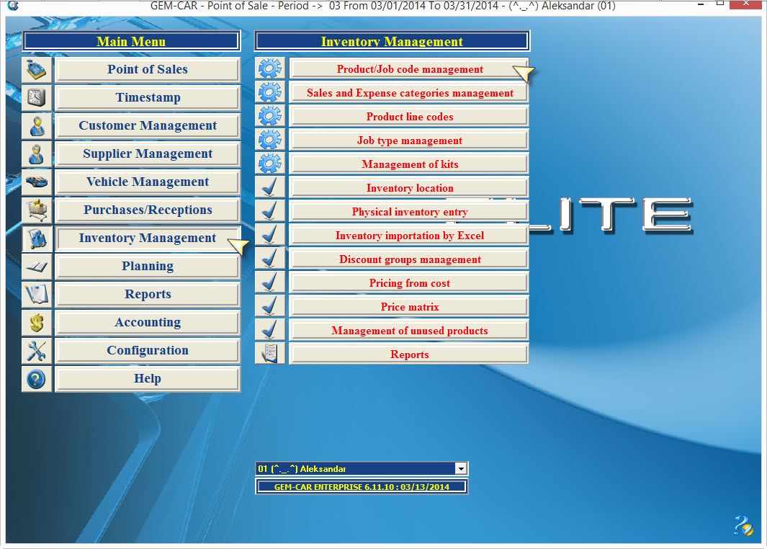Open Vehicle Management menu

[x=147, y=182]
